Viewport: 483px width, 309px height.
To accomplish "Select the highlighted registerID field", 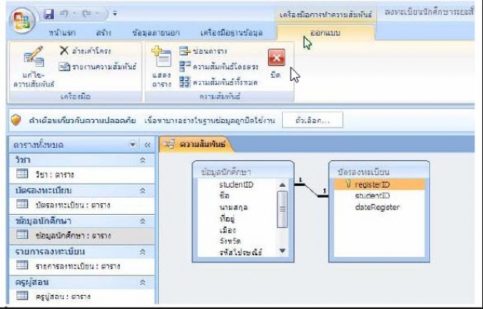I will 379,184.
